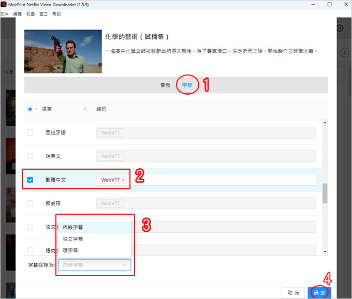352x299 pixels.
Task: Open the 帮助 menu
Action: click(56, 14)
